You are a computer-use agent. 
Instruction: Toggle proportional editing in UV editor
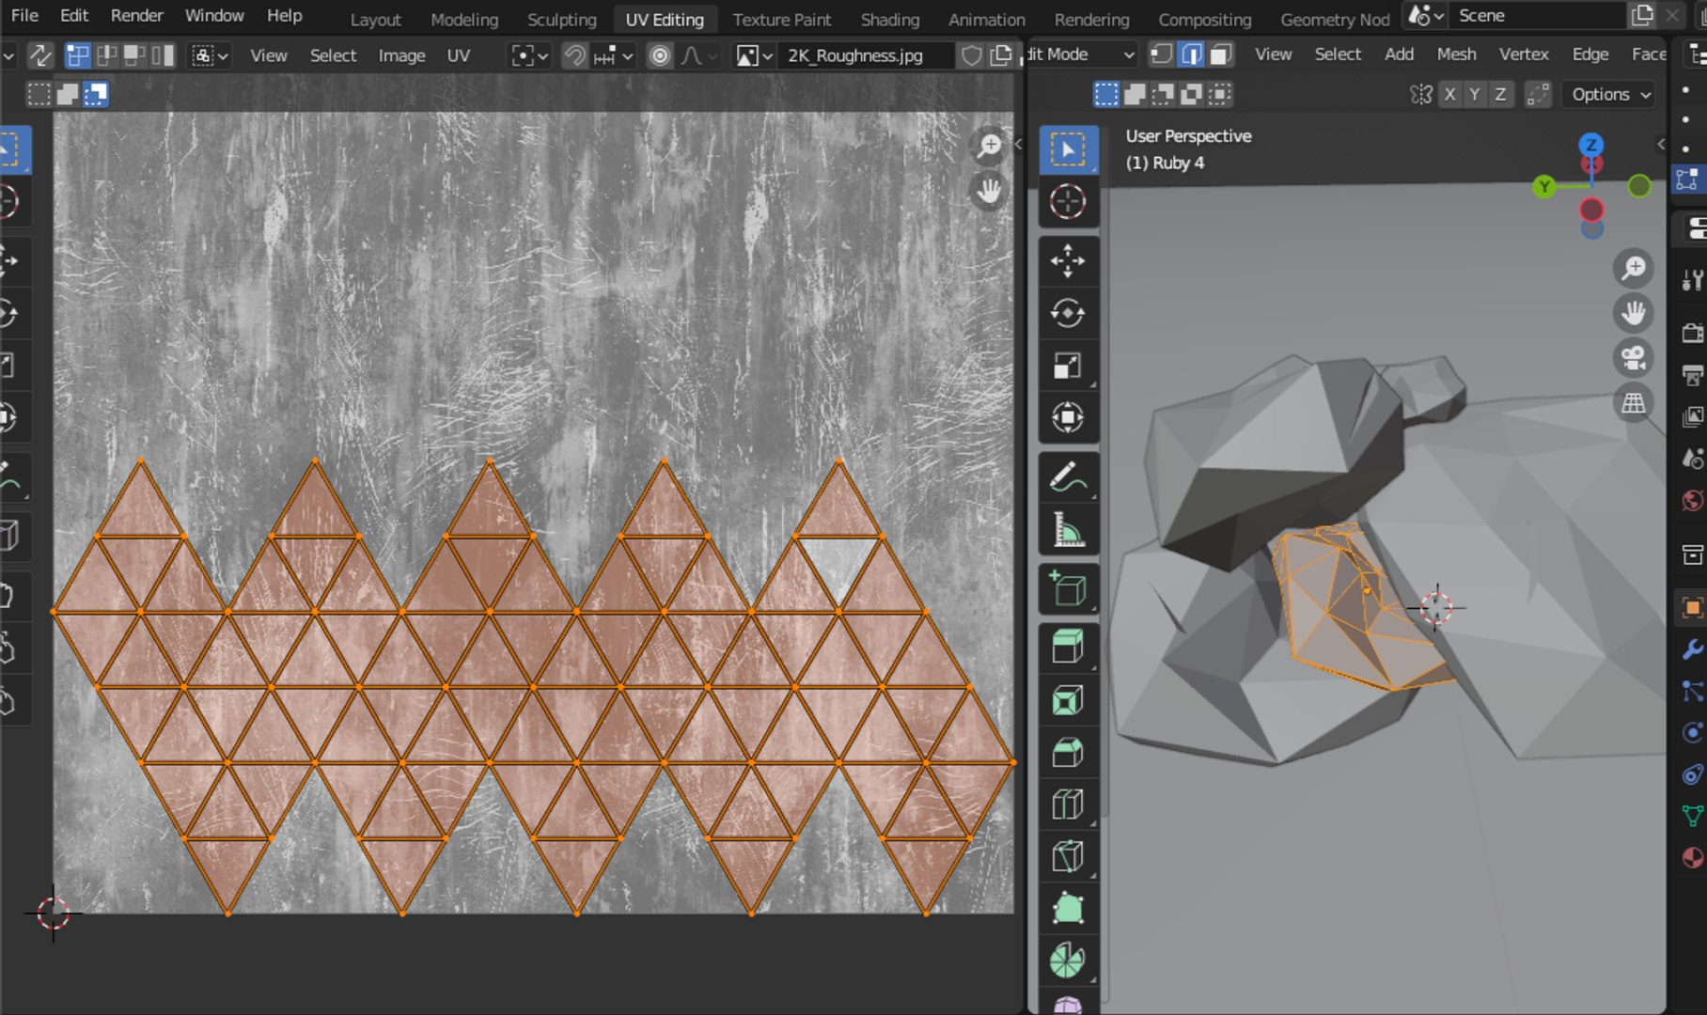point(661,55)
